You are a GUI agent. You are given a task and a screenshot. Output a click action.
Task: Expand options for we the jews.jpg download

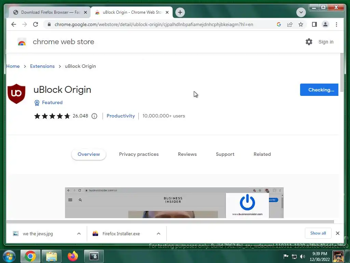click(x=79, y=234)
